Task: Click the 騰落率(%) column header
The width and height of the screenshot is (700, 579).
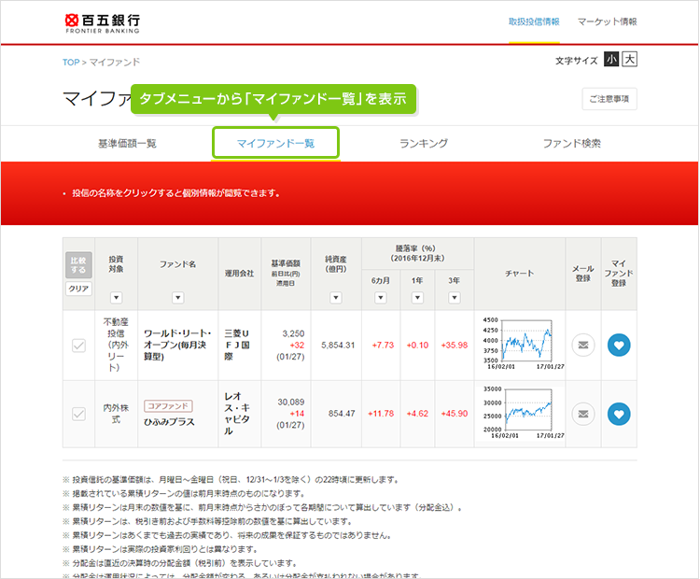Action: tap(417, 253)
